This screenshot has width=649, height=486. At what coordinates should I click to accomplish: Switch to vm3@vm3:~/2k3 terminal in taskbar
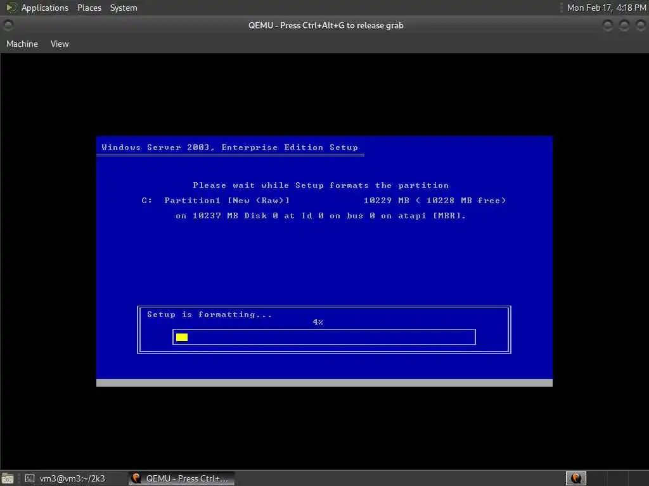click(x=65, y=478)
